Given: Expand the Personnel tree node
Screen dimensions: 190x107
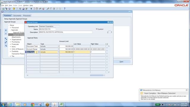Looking at the screenshot, I should click(x=10, y=28).
